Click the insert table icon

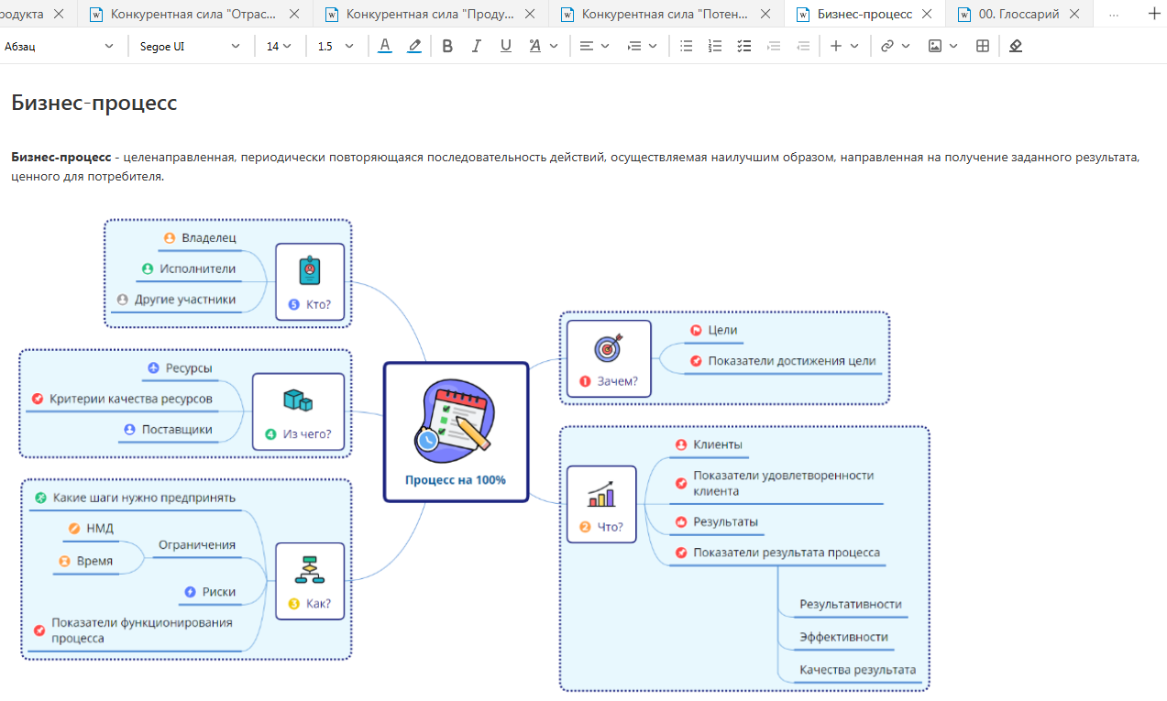(x=983, y=46)
